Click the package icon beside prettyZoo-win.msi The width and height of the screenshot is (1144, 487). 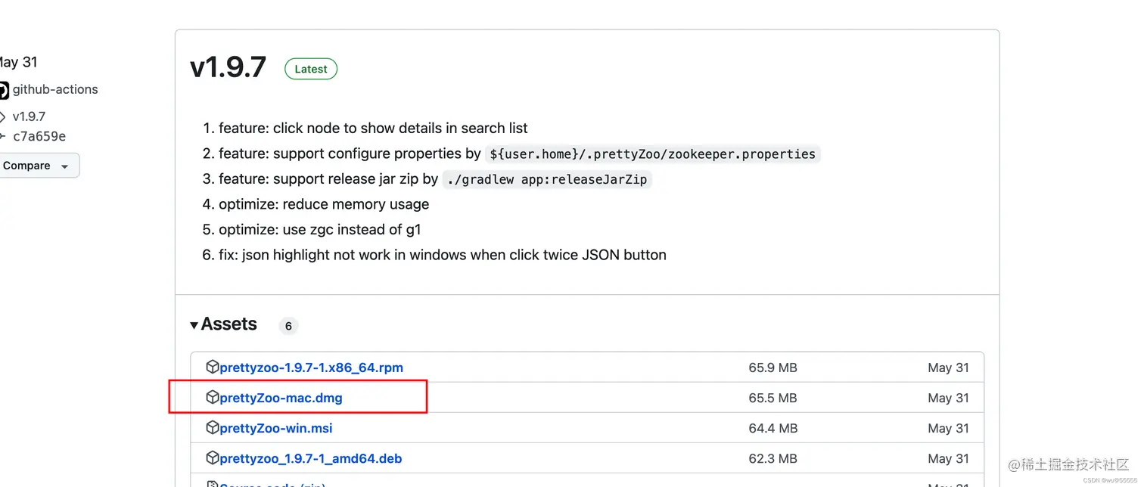point(213,427)
